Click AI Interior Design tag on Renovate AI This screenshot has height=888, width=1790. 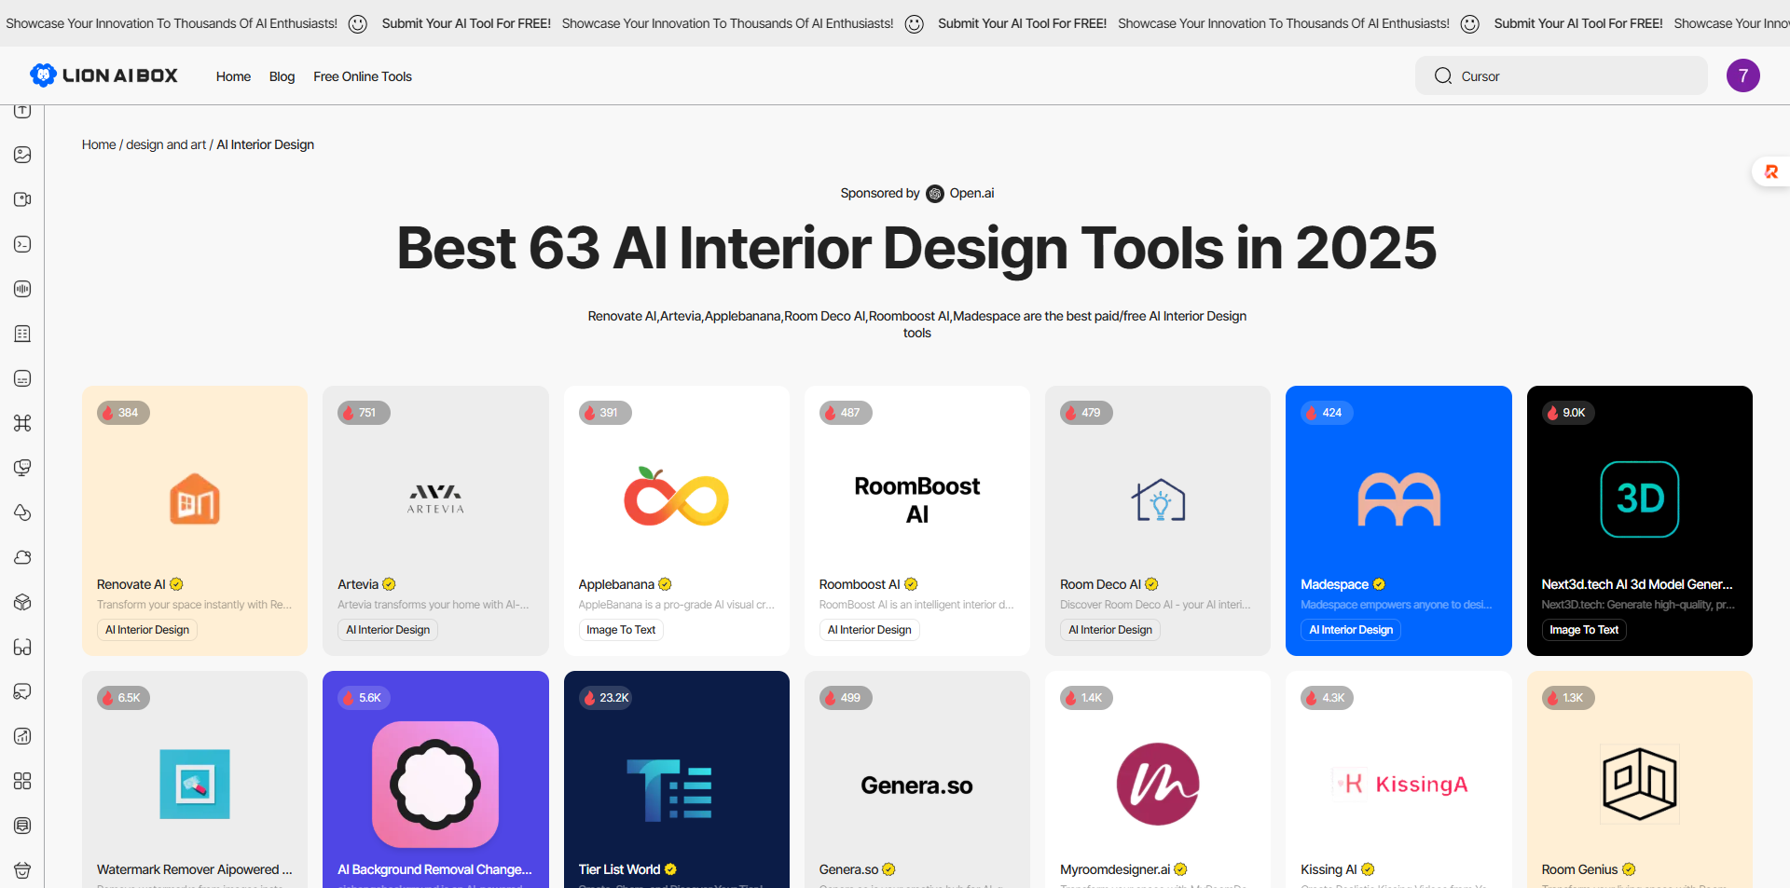[x=147, y=630]
